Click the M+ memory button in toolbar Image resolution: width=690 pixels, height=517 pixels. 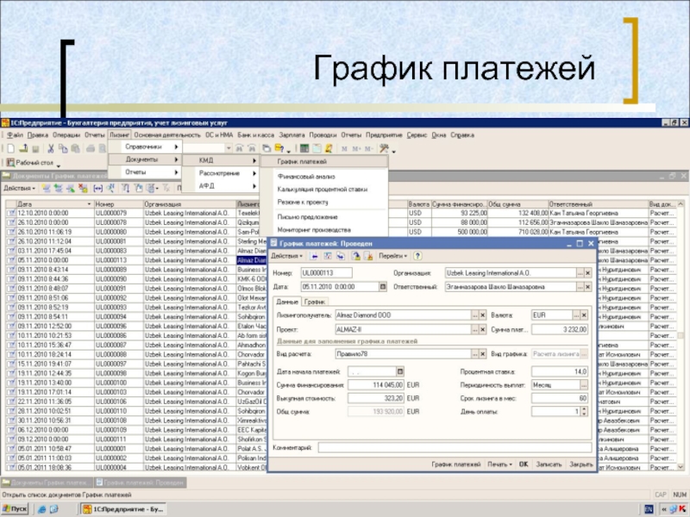[x=357, y=149]
